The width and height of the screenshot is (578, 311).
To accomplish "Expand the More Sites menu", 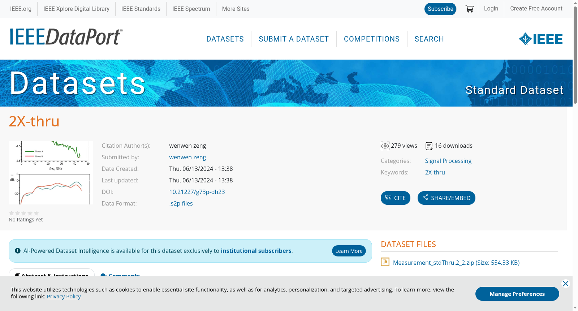I will coord(236,9).
